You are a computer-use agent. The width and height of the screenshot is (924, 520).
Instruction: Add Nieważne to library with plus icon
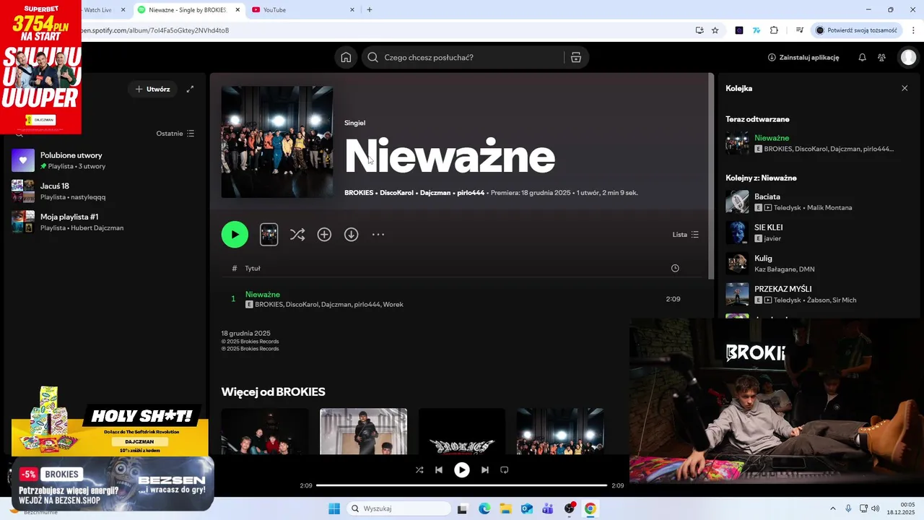(x=324, y=235)
